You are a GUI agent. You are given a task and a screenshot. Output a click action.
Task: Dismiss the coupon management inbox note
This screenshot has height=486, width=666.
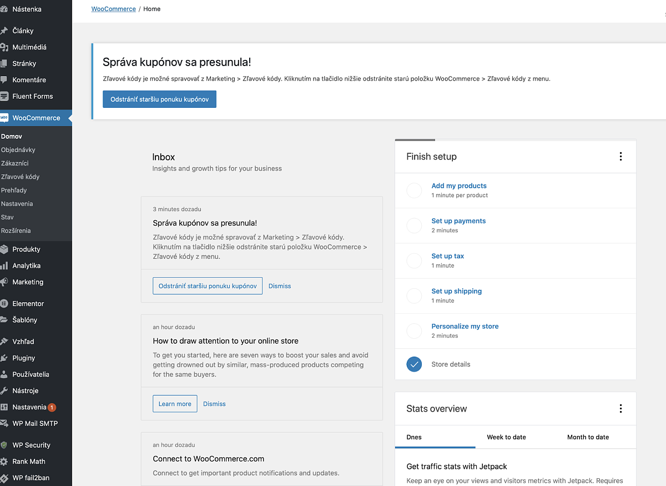[280, 286]
